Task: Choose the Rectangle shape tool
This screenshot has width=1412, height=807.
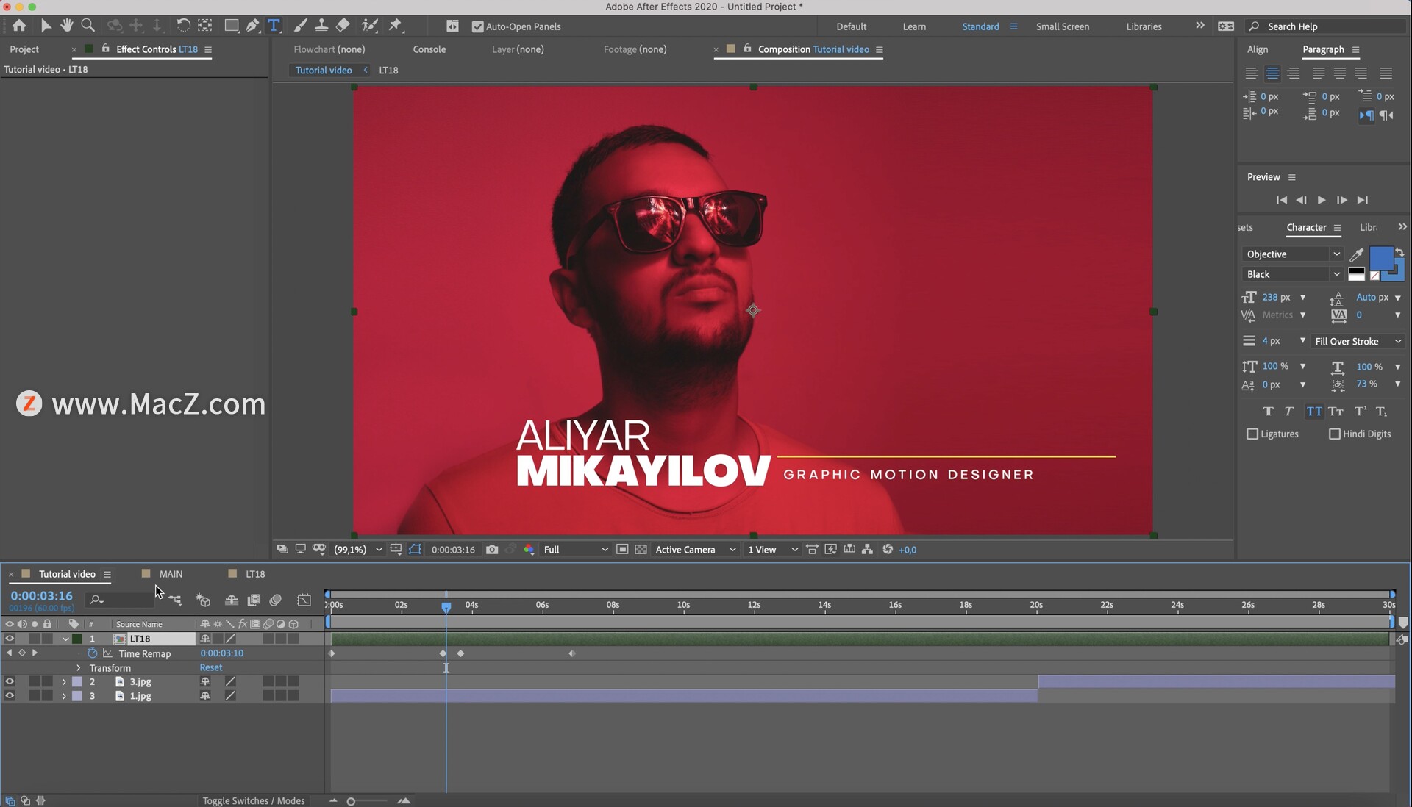Action: point(231,26)
